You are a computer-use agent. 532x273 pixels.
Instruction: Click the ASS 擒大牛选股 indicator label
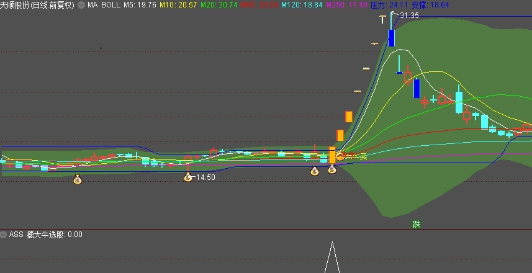click(x=45, y=235)
